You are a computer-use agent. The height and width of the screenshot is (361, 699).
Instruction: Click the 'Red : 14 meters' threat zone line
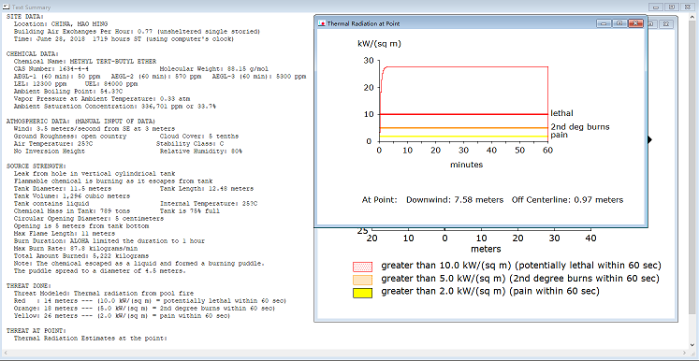tap(150, 301)
